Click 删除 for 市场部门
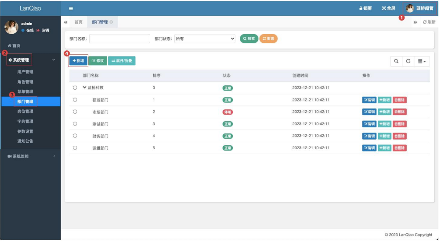 tap(400, 112)
